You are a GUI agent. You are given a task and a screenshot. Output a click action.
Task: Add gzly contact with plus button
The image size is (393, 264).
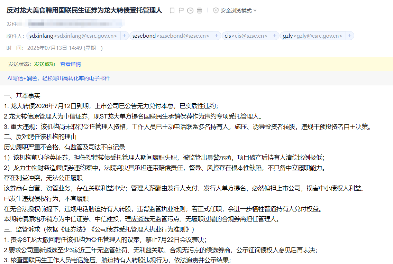pos(349,36)
